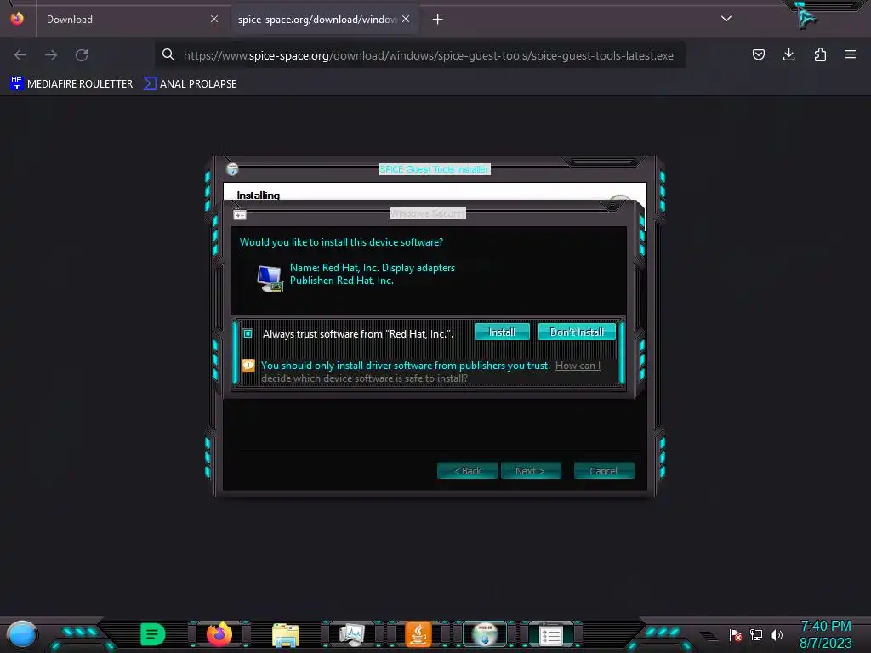Open the Start orb menu
The height and width of the screenshot is (653, 871).
click(21, 634)
